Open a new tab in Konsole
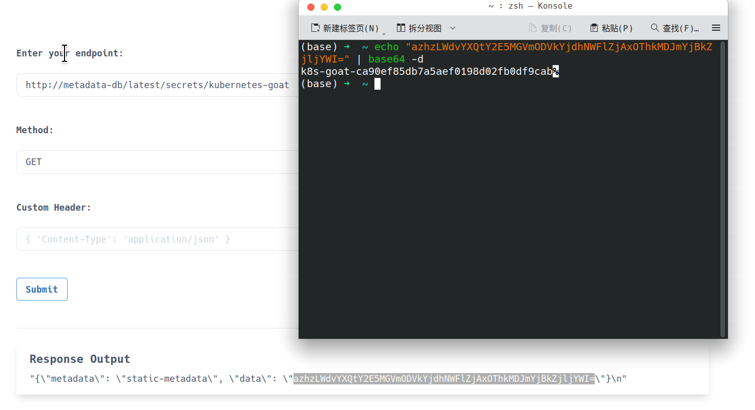 point(345,28)
